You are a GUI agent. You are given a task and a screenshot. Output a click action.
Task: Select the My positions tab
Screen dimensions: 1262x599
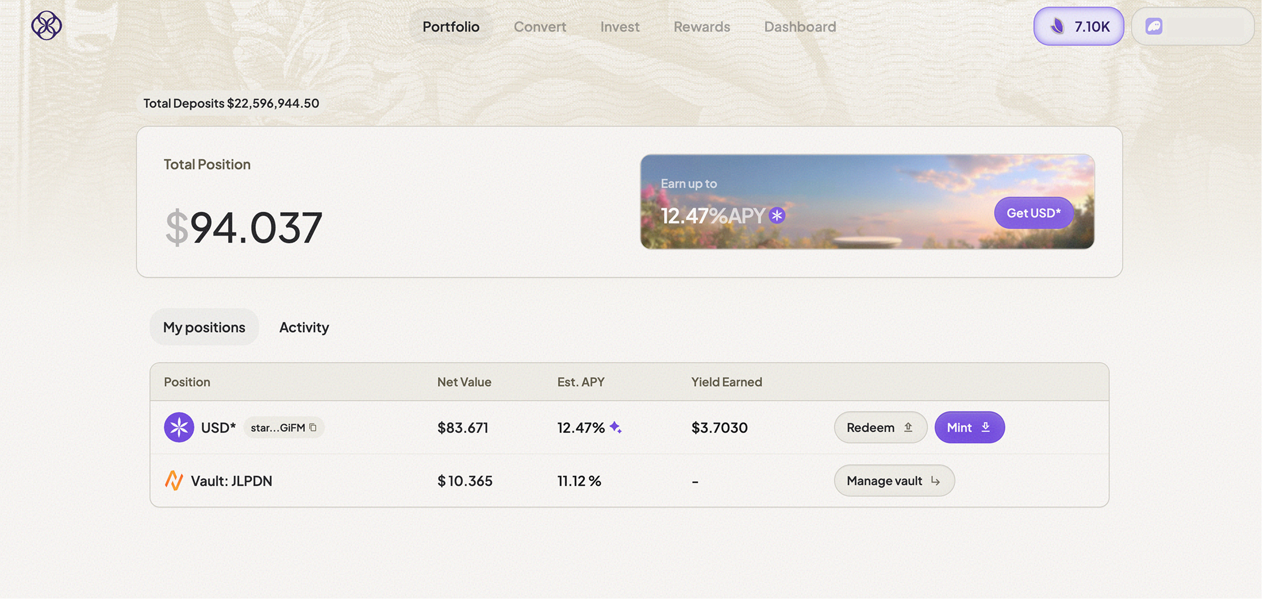click(204, 327)
